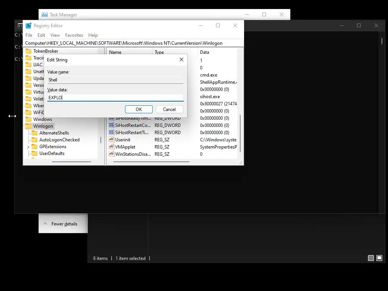Screen dimensions: 388x291
Task: Click the Registry Editor app icon
Action: [x=28, y=25]
